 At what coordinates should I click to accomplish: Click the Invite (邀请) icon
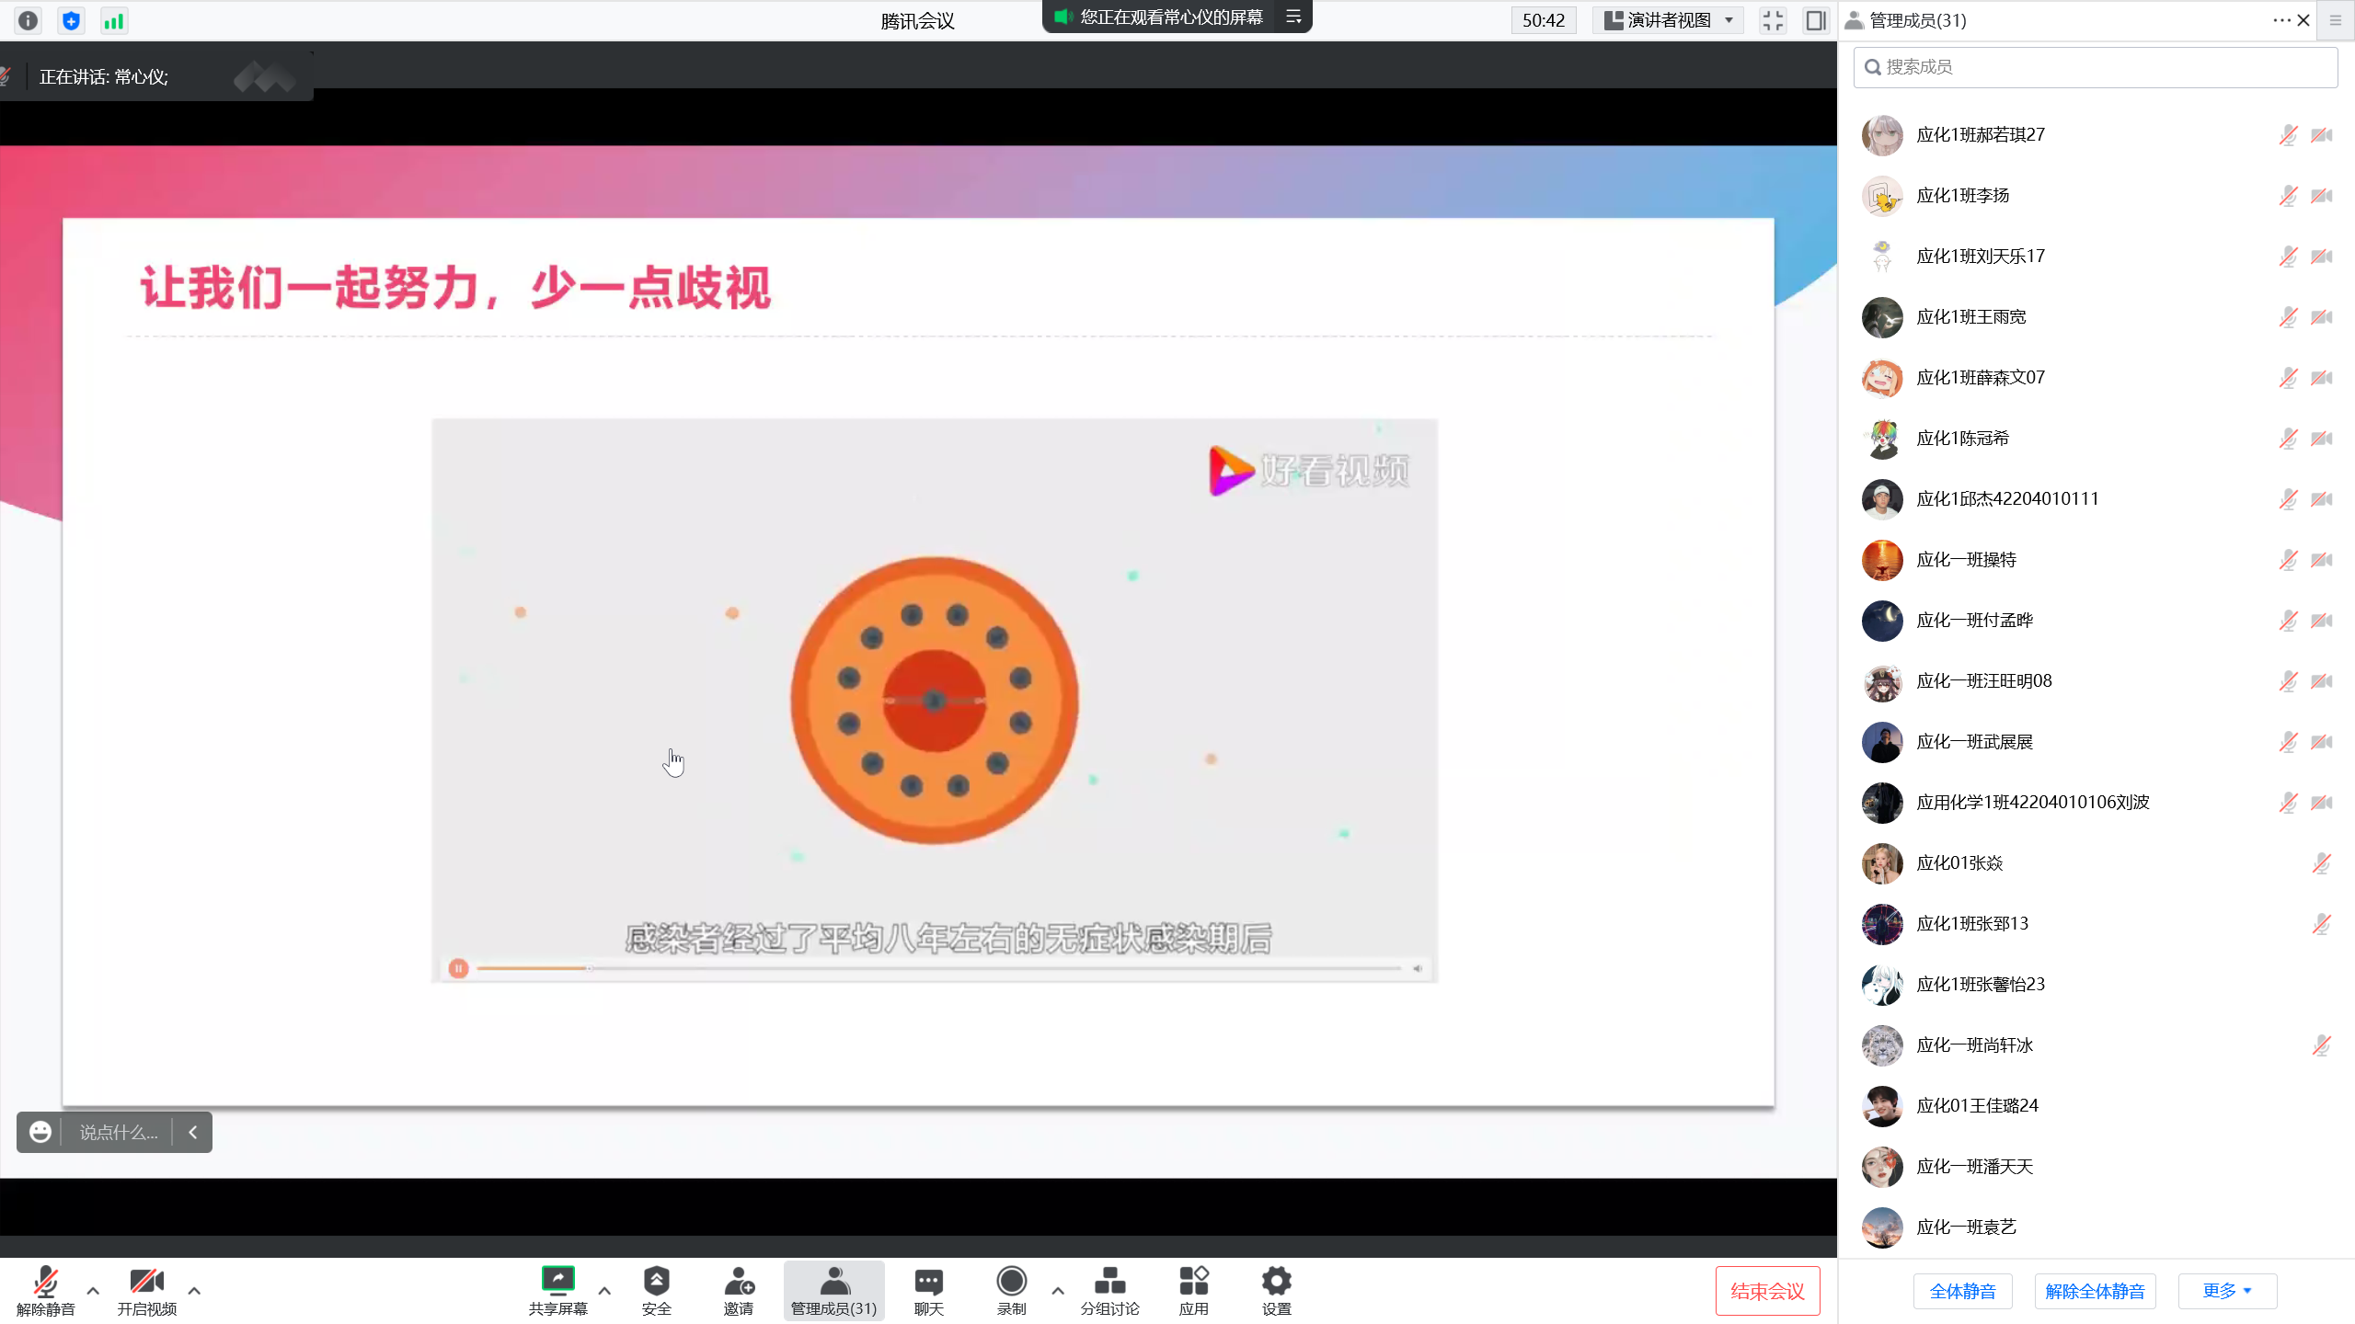(739, 1281)
